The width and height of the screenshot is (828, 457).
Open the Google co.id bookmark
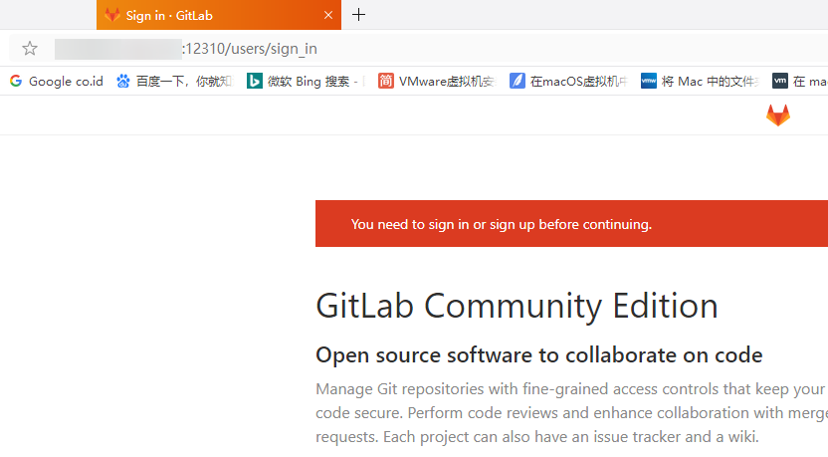[57, 81]
